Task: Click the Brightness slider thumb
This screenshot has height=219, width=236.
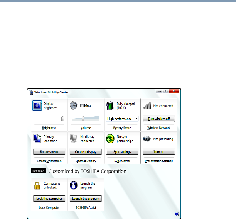Action: click(62, 119)
